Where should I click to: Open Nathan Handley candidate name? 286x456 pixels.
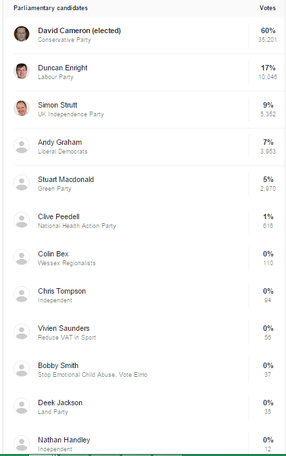tap(64, 440)
